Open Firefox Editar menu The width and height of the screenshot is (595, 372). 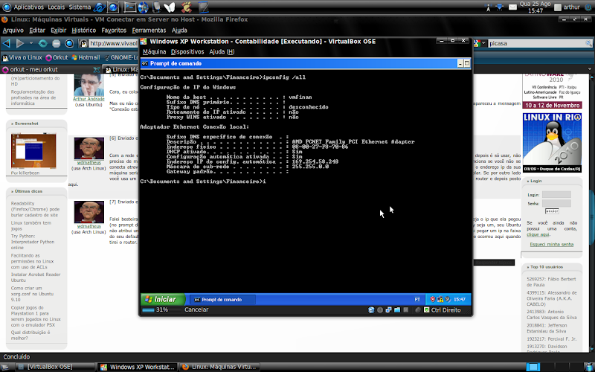click(x=36, y=31)
